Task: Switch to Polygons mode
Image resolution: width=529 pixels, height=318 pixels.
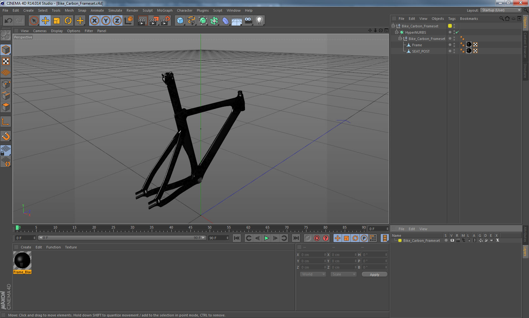Action: click(x=6, y=107)
